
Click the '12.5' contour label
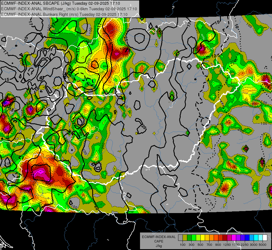click(x=215, y=56)
